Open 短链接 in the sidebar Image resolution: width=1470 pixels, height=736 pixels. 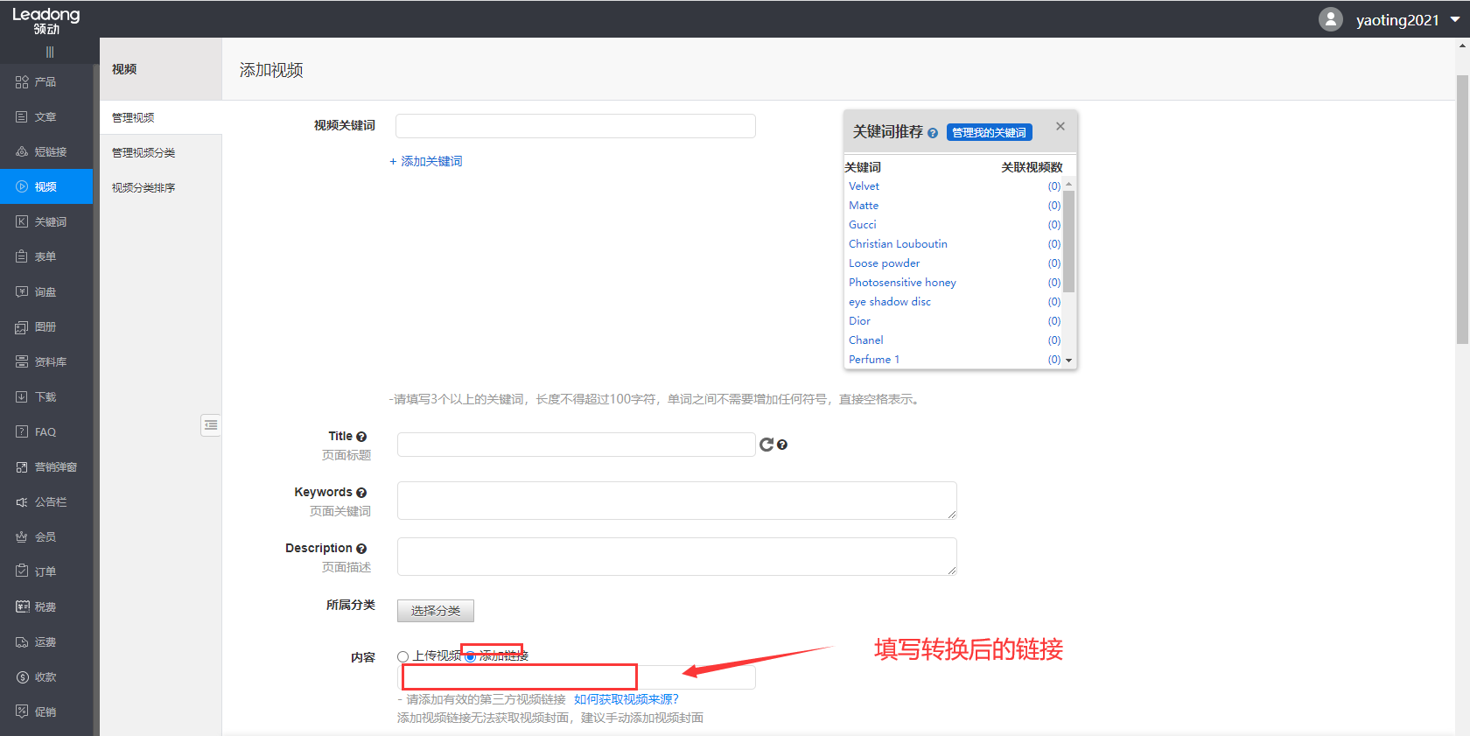[x=50, y=152]
